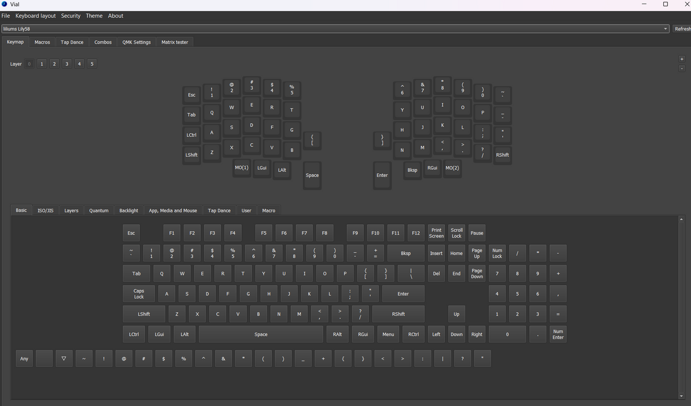Switch to the Macros tab
The height and width of the screenshot is (406, 691).
point(42,42)
